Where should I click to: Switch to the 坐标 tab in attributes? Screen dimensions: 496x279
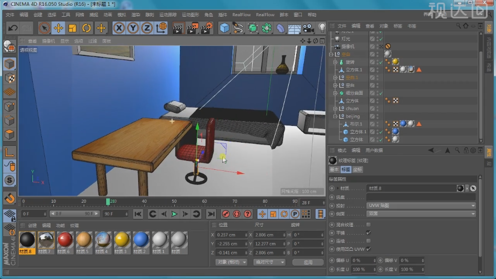point(357,170)
